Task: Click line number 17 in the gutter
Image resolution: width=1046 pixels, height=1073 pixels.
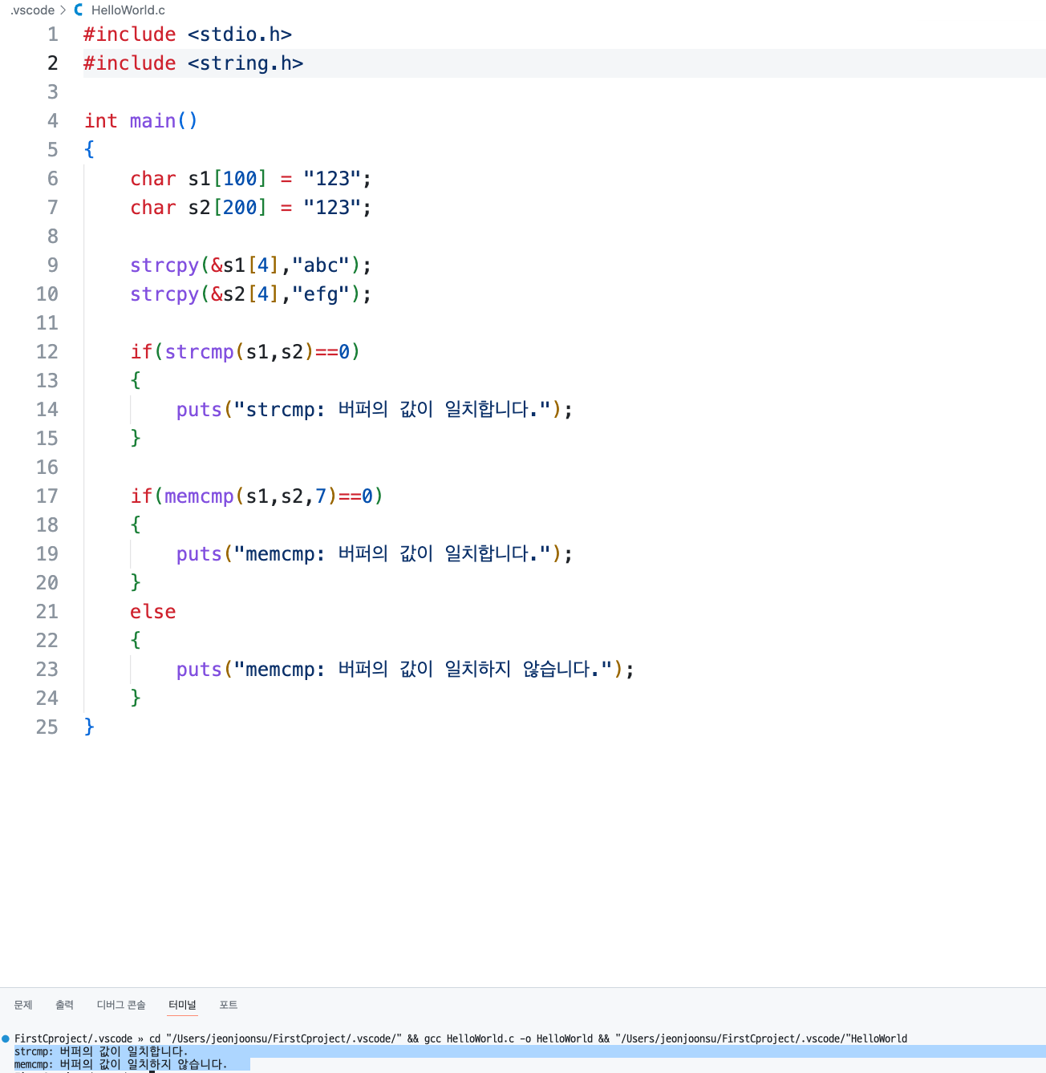Action: 47,496
